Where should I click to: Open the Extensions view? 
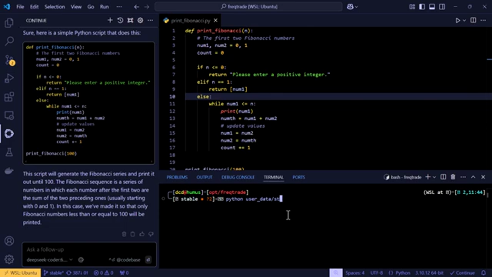tap(9, 97)
